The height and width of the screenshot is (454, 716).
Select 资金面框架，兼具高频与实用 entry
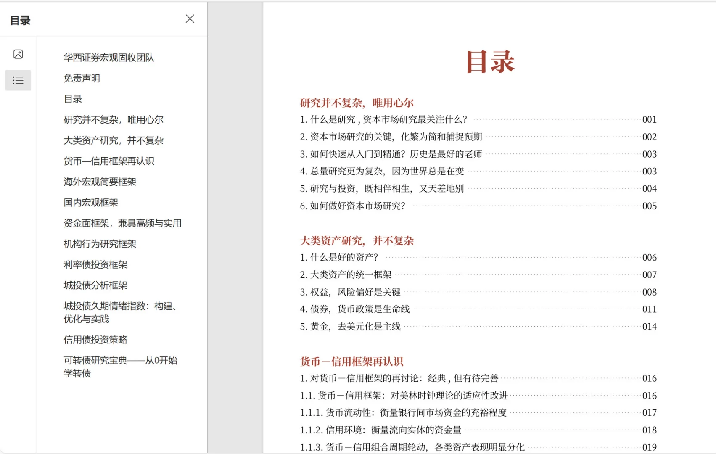click(x=123, y=223)
